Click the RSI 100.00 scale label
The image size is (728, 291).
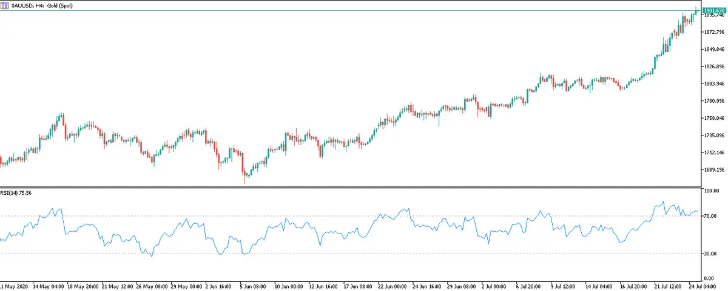710,191
